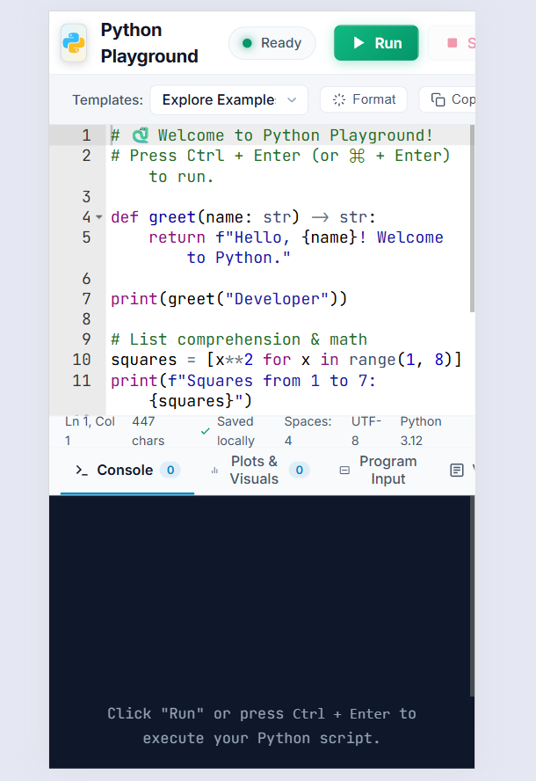Click the red stop square icon
This screenshot has height=781, width=536.
452,43
